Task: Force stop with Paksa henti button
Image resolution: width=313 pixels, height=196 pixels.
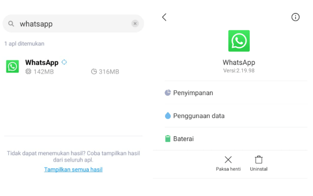Action: coord(228,163)
